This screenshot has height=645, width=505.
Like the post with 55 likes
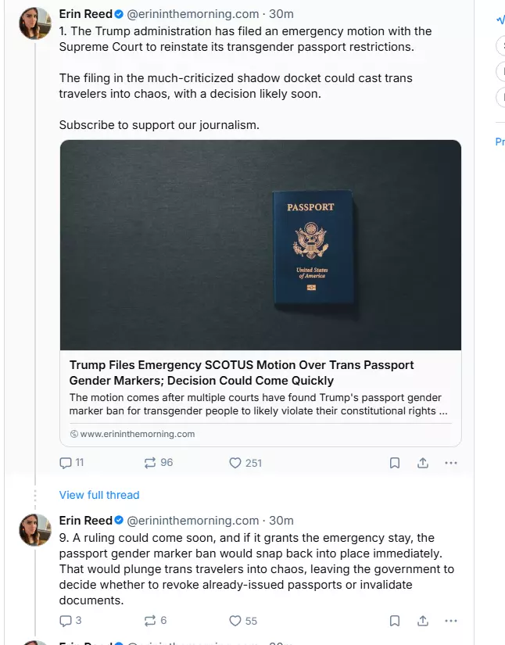pyautogui.click(x=235, y=621)
